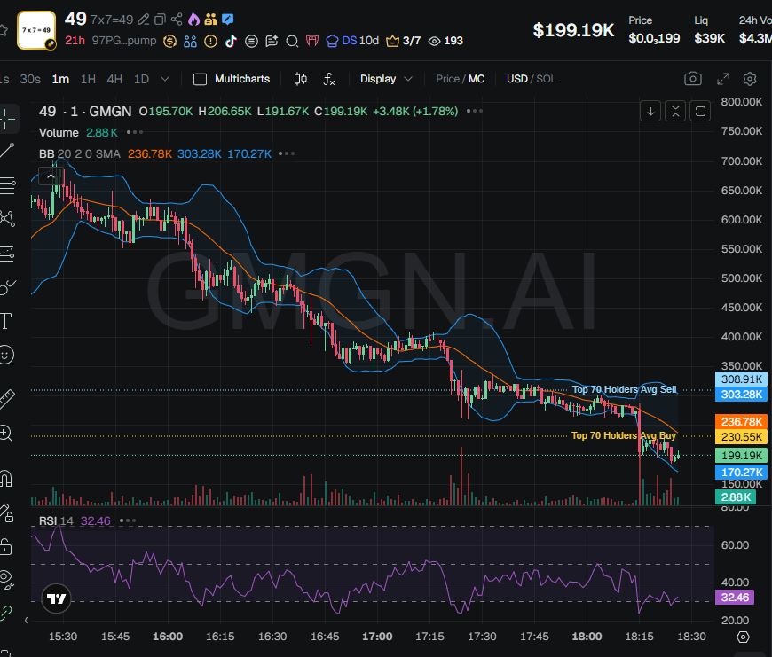Open more options for 49 symbol legend
This screenshot has height=657, width=772.
(475, 111)
